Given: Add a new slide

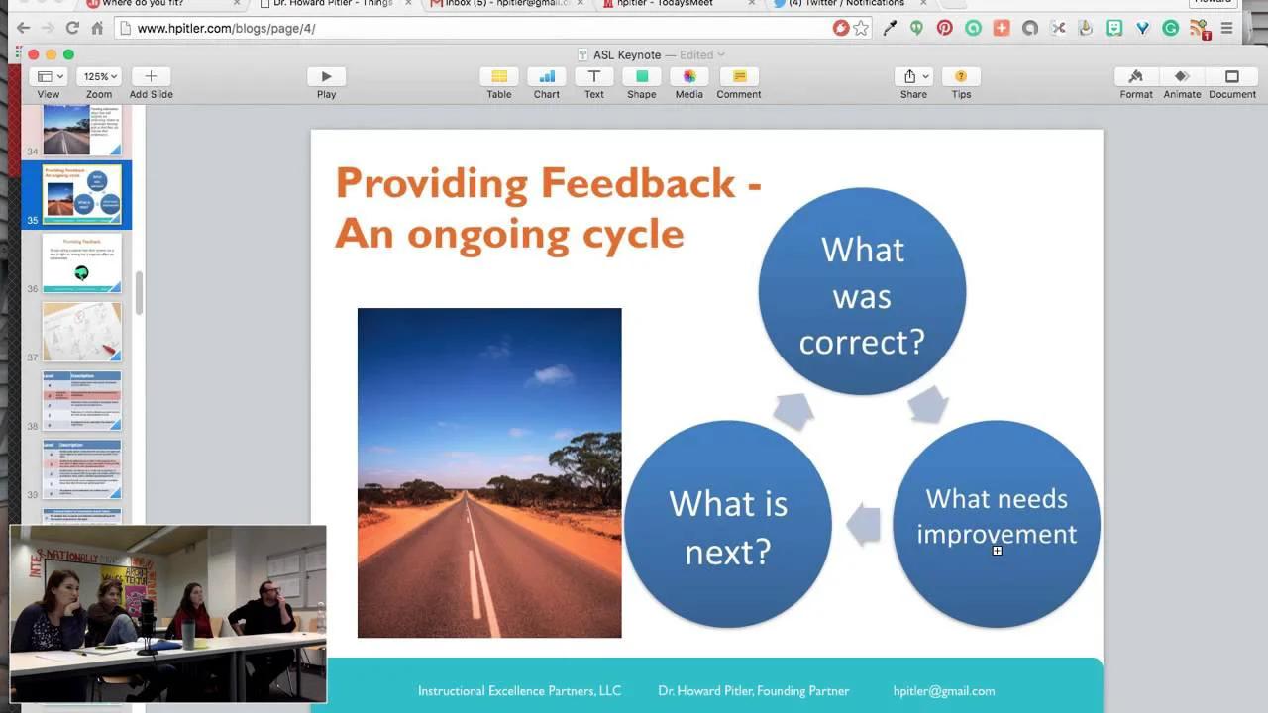Looking at the screenshot, I should [x=151, y=77].
